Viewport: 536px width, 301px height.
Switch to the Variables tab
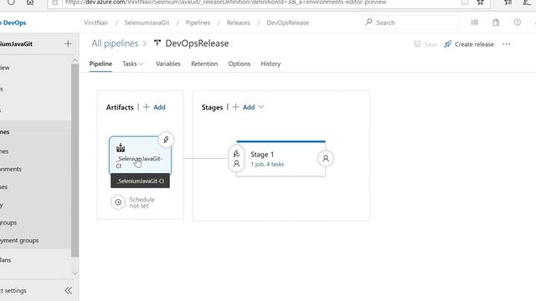point(167,64)
